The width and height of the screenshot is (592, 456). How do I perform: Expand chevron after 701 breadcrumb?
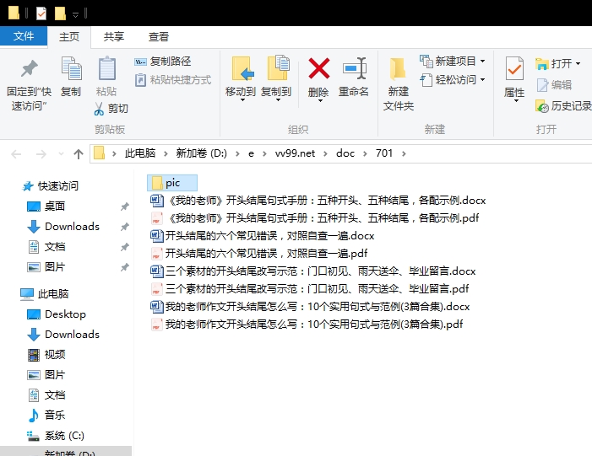(404, 153)
